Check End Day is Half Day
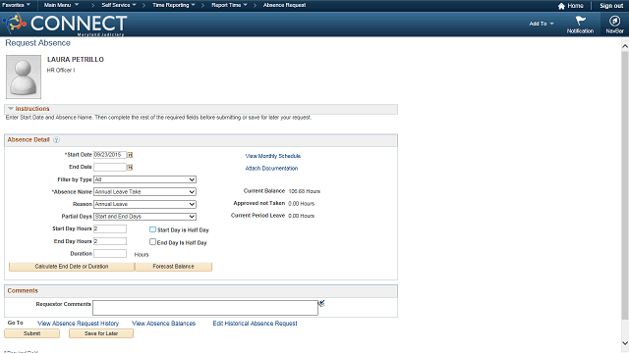Image resolution: width=629 pixels, height=353 pixels. click(x=152, y=242)
